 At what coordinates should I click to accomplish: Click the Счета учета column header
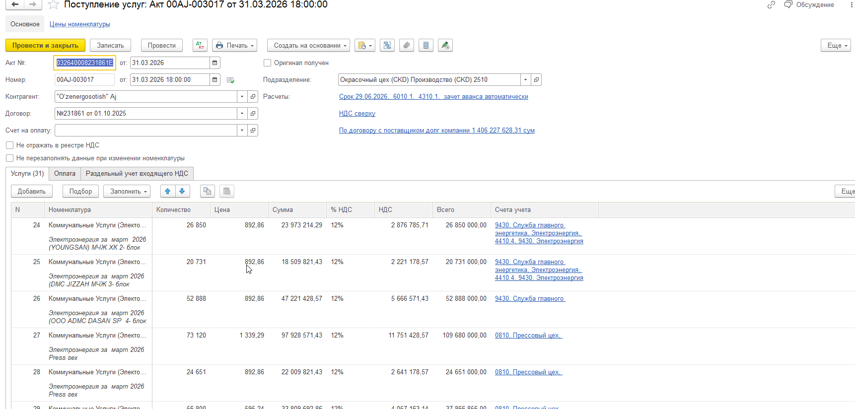point(545,210)
